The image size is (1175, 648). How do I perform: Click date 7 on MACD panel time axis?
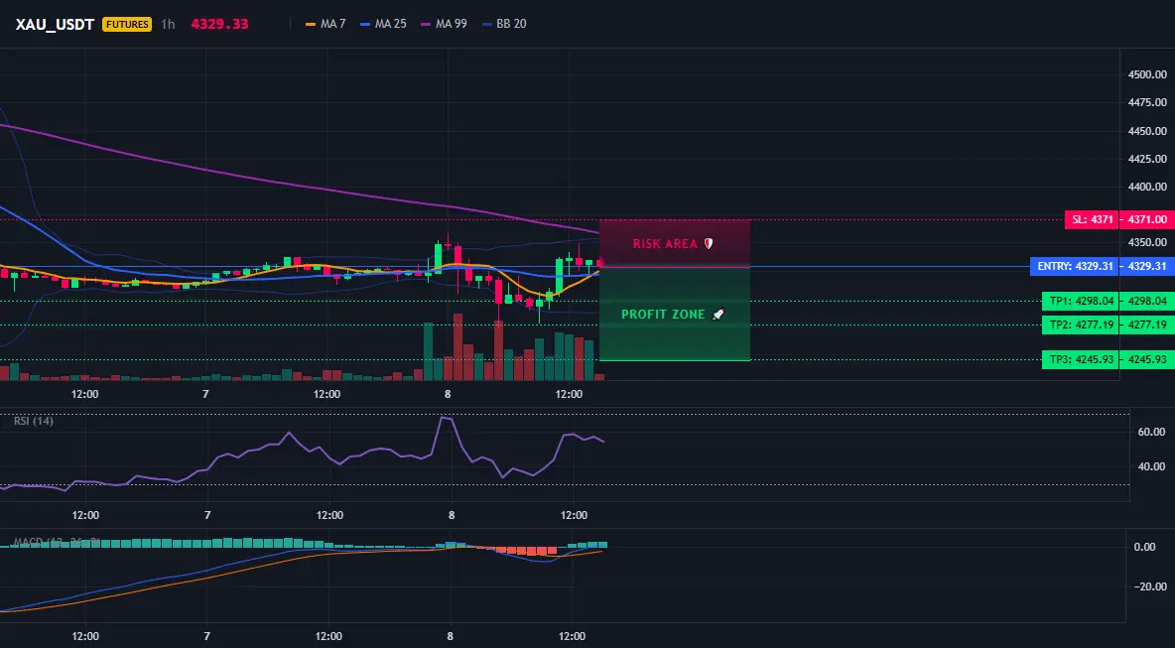pyautogui.click(x=206, y=636)
